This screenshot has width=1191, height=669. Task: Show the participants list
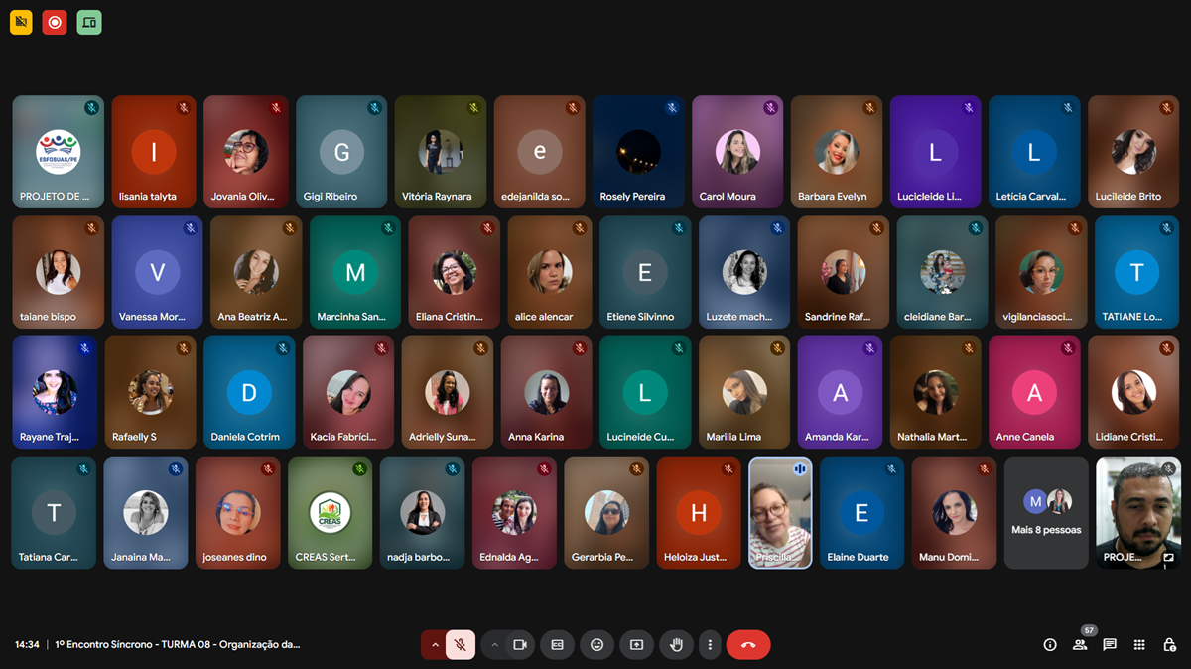[1080, 645]
